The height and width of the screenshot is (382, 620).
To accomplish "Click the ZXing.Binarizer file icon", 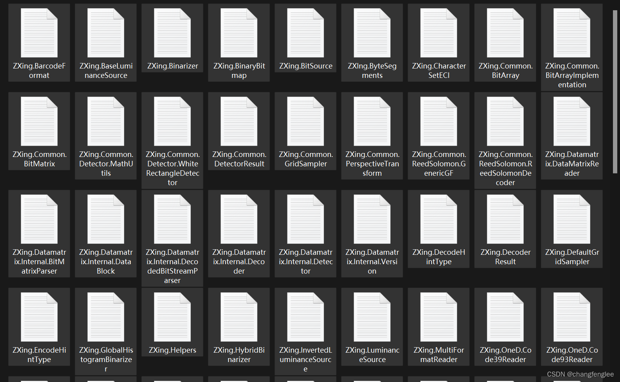I will [172, 33].
